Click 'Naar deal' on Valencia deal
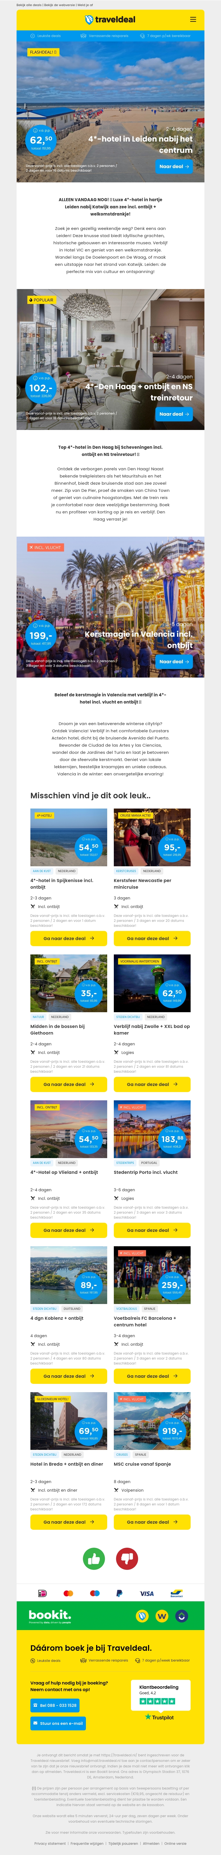This screenshot has height=1855, width=221. tap(173, 661)
